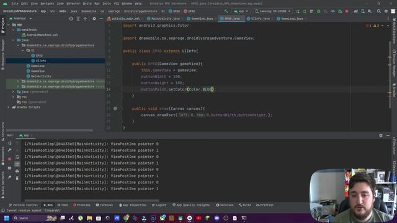Select UIInfo class in project tree

(x=41, y=61)
